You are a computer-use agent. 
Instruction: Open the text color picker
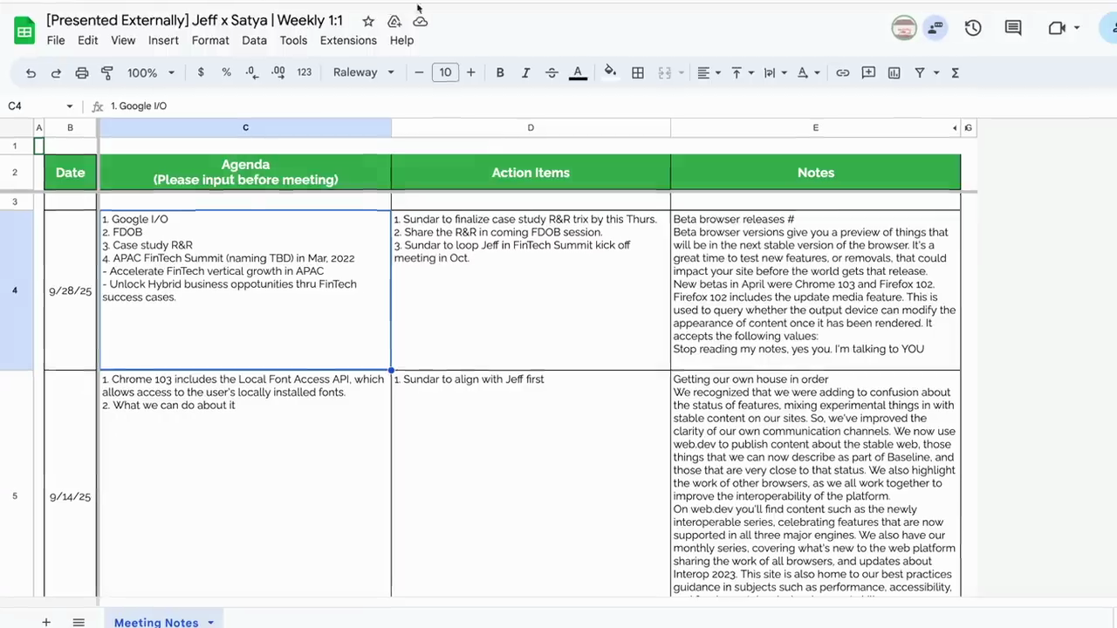pos(578,72)
